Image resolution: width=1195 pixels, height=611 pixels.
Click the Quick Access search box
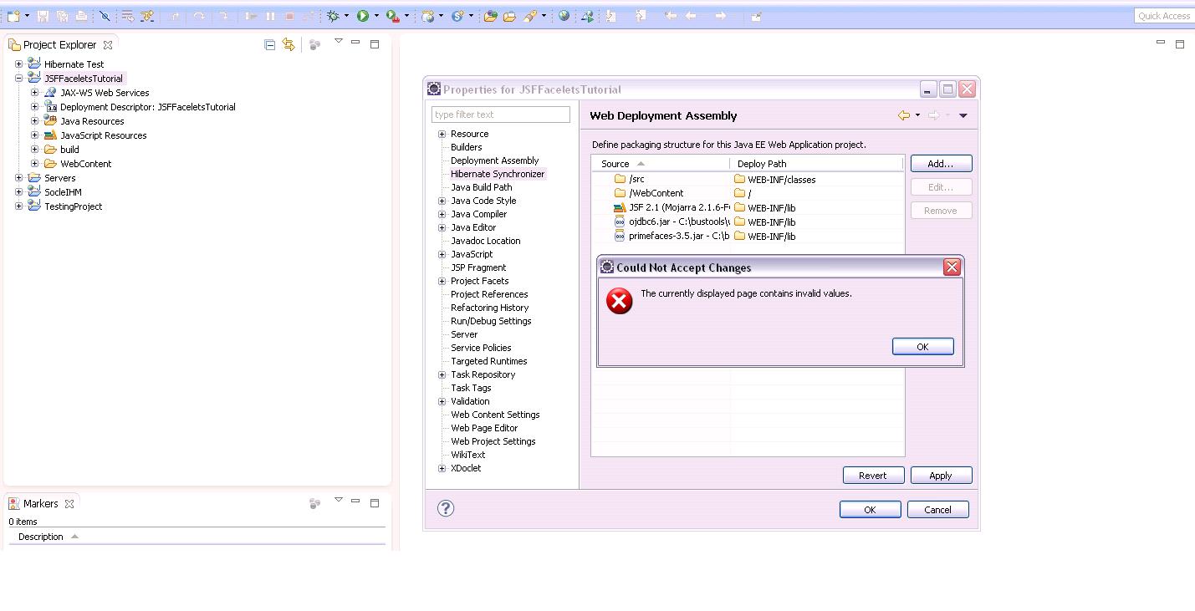pyautogui.click(x=1163, y=16)
